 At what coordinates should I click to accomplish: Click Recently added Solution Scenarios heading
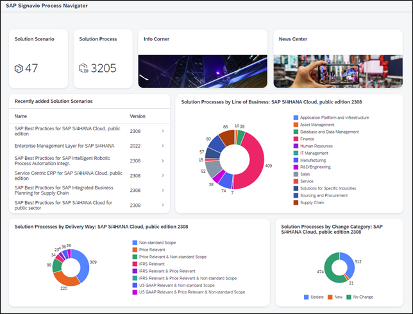point(53,101)
